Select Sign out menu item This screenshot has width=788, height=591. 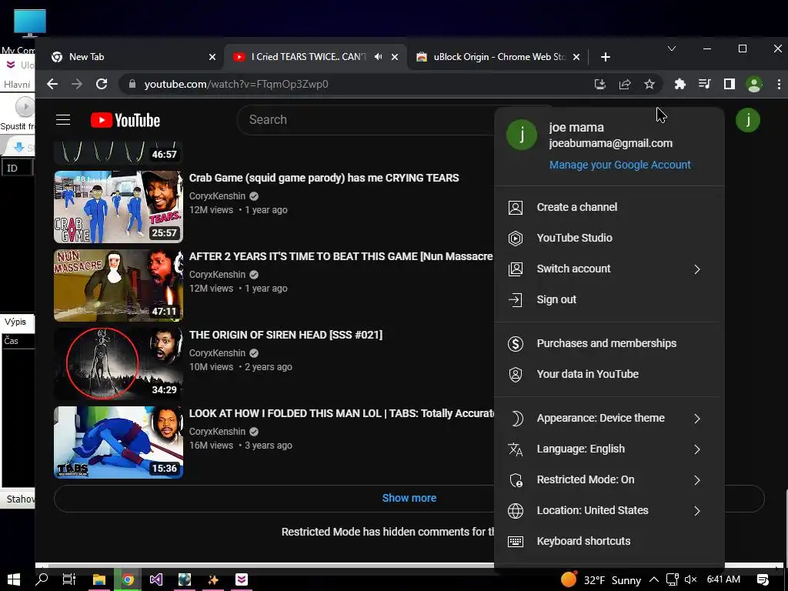tap(609, 300)
